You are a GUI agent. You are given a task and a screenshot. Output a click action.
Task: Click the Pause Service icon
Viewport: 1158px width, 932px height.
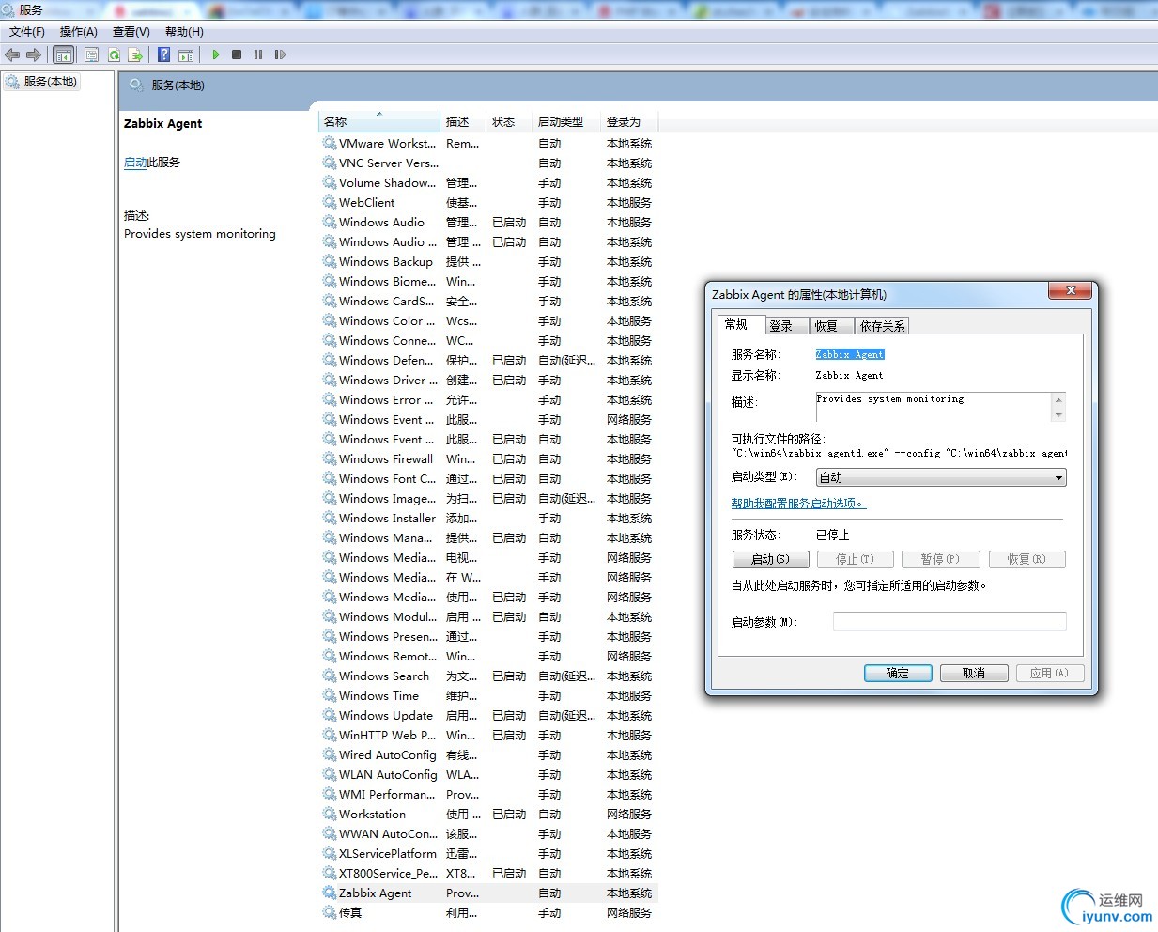(258, 54)
